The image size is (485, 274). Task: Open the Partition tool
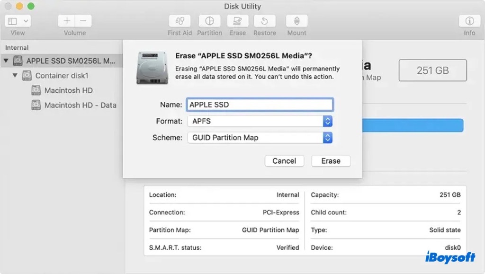click(209, 21)
